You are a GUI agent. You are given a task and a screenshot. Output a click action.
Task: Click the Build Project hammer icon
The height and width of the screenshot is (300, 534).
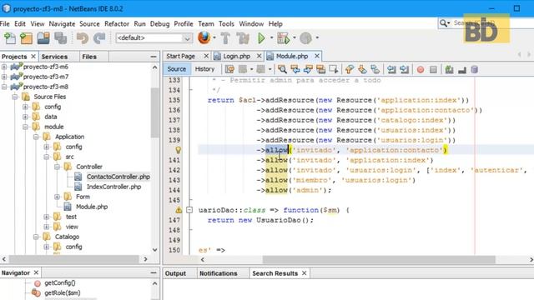click(x=225, y=37)
